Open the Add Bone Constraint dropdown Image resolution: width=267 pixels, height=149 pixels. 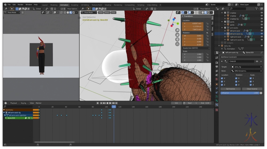(241, 57)
